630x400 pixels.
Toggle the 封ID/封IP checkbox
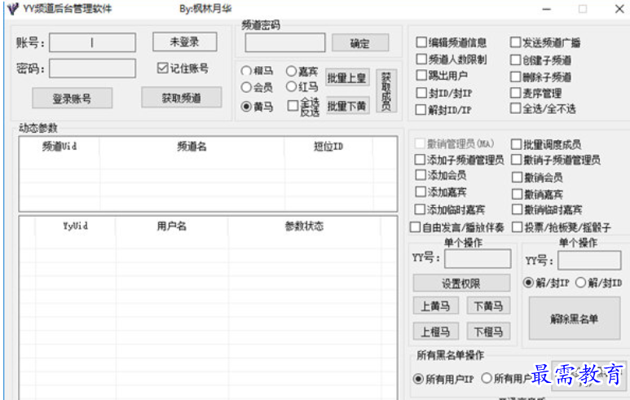(421, 93)
